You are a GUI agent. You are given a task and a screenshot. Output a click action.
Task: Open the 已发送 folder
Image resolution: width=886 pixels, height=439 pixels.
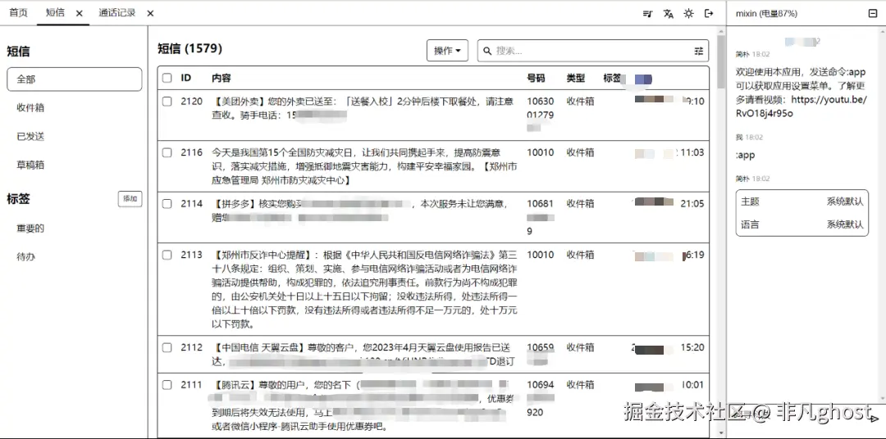(30, 137)
